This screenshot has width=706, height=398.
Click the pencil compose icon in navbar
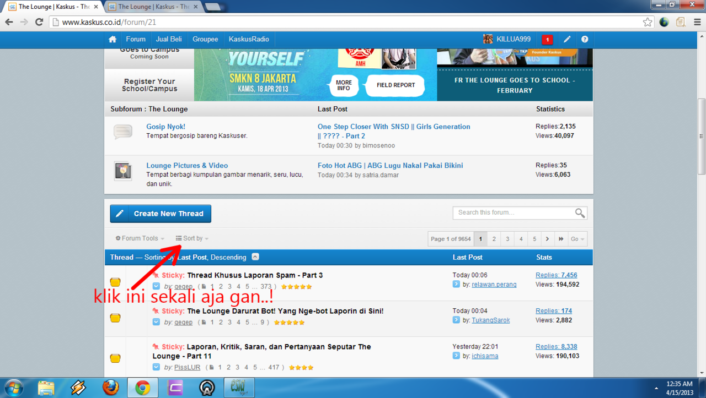point(567,39)
